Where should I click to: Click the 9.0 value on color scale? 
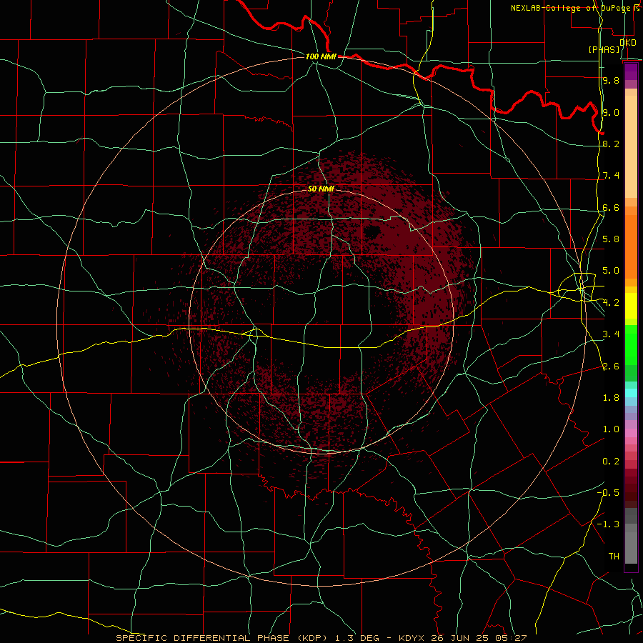(x=611, y=112)
